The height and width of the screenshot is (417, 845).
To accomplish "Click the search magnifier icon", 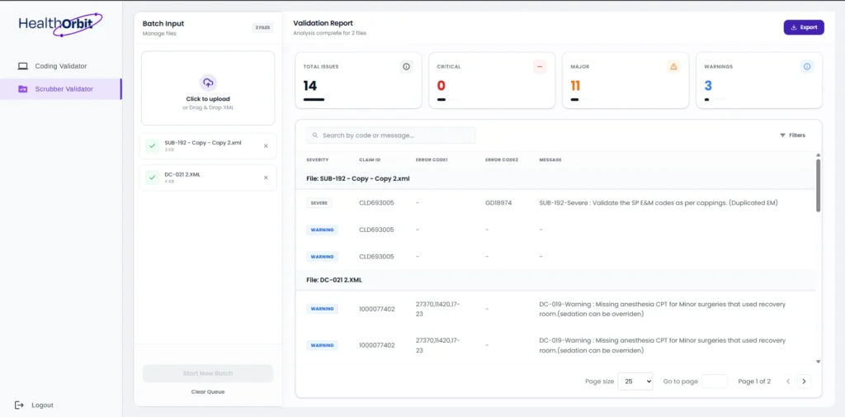I will coord(315,135).
